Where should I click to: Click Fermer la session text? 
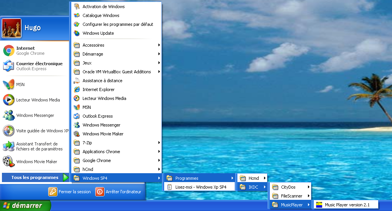tap(74, 192)
